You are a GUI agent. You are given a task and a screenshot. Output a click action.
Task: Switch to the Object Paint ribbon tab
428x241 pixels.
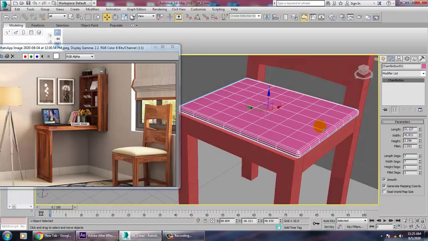pyautogui.click(x=89, y=25)
